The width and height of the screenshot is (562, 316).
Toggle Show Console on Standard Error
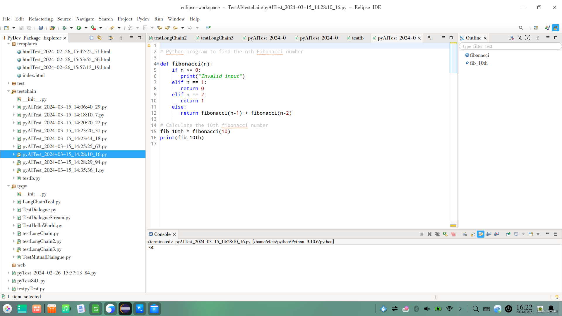pos(496,234)
